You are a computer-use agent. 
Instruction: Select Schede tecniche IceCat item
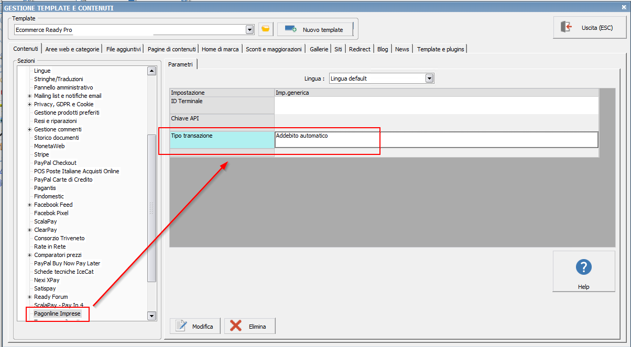coord(64,272)
